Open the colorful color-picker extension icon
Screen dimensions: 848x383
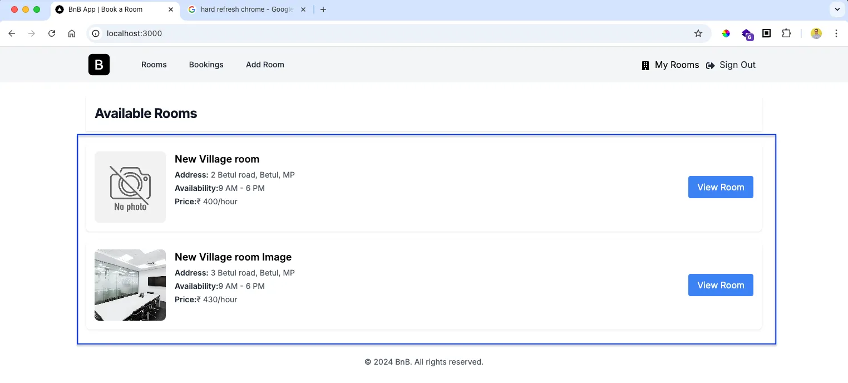click(726, 33)
